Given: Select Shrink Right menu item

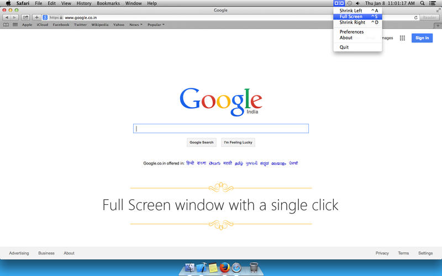Looking at the screenshot, I should (x=357, y=23).
